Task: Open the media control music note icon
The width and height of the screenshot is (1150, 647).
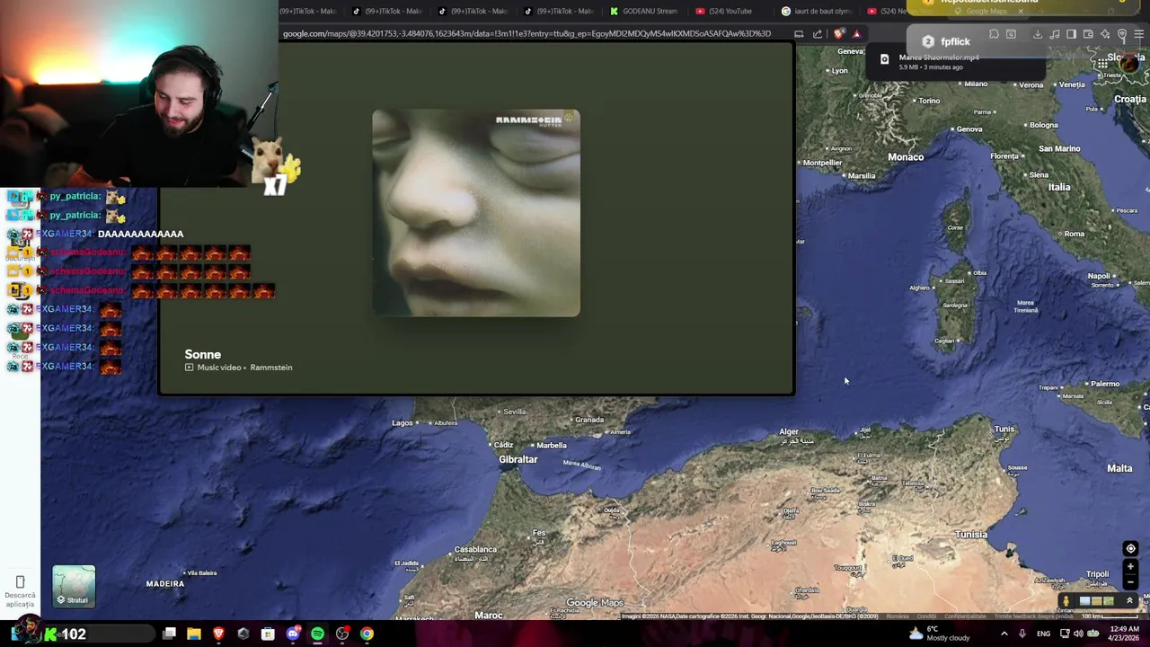Action: [x=1055, y=34]
